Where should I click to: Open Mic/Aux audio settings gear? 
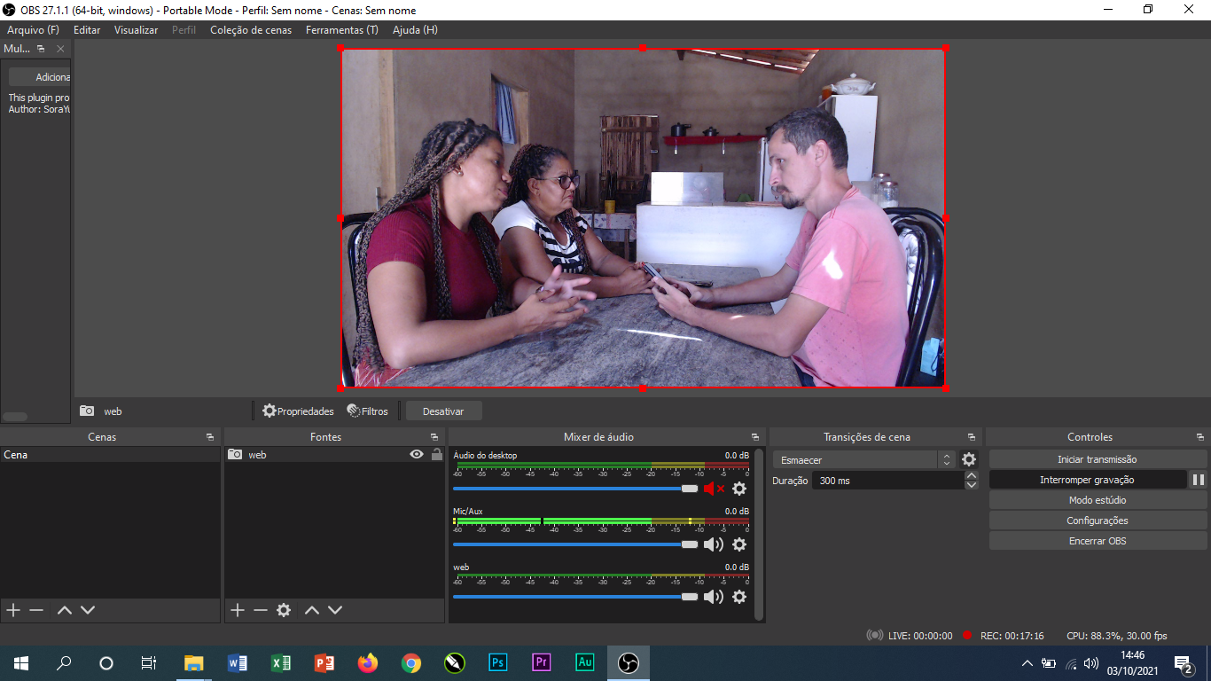coord(739,544)
